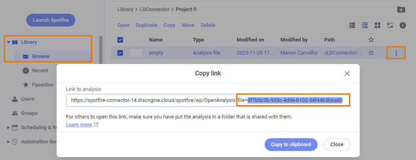Go to LDConnector in the breadcrumb
Viewport: 416px width, 160px height.
tap(154, 9)
